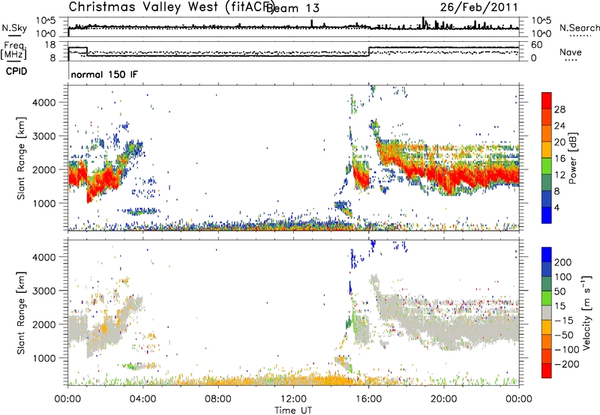Click the 'N.Sky' axis label

(x=14, y=28)
